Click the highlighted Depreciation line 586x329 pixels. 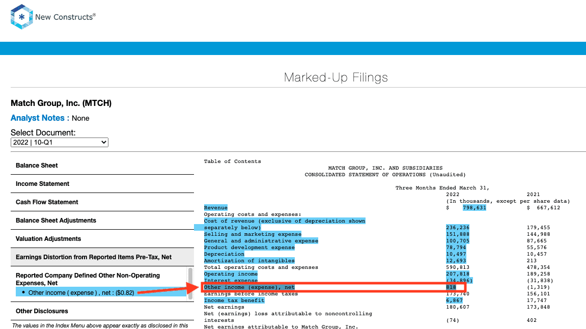(x=224, y=254)
